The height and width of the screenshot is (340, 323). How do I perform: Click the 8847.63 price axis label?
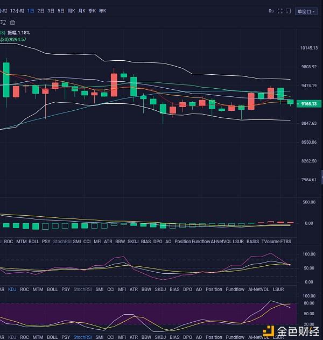pos(309,123)
